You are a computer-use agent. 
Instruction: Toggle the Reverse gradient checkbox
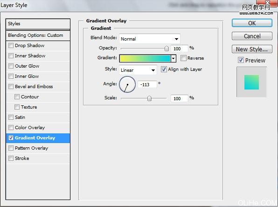[183, 58]
